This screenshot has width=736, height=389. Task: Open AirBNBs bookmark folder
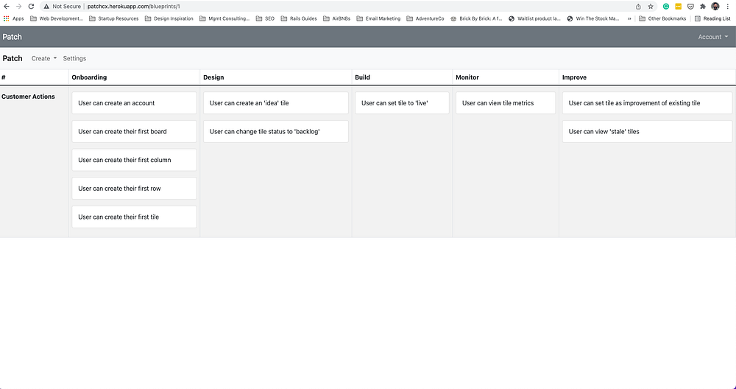[x=336, y=19]
